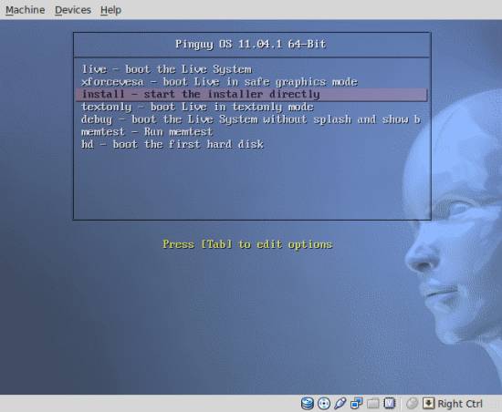Click the optical disc (CD/DVD) status icon
502x412 pixels.
pos(324,404)
